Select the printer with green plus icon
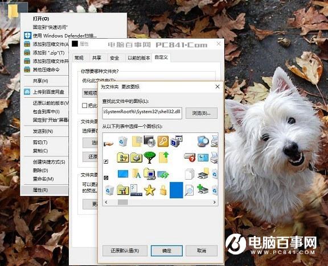Image resolution: width=328 pixels, height=266 pixels. (202, 189)
